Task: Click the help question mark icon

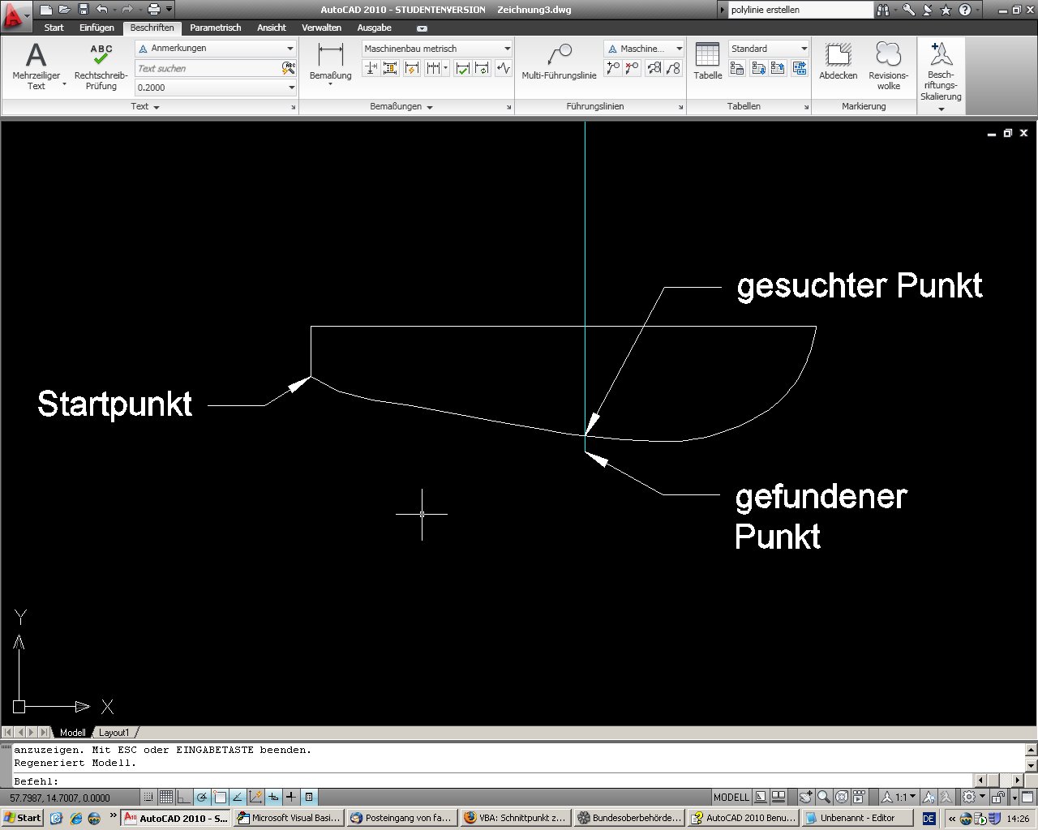Action: [964, 10]
